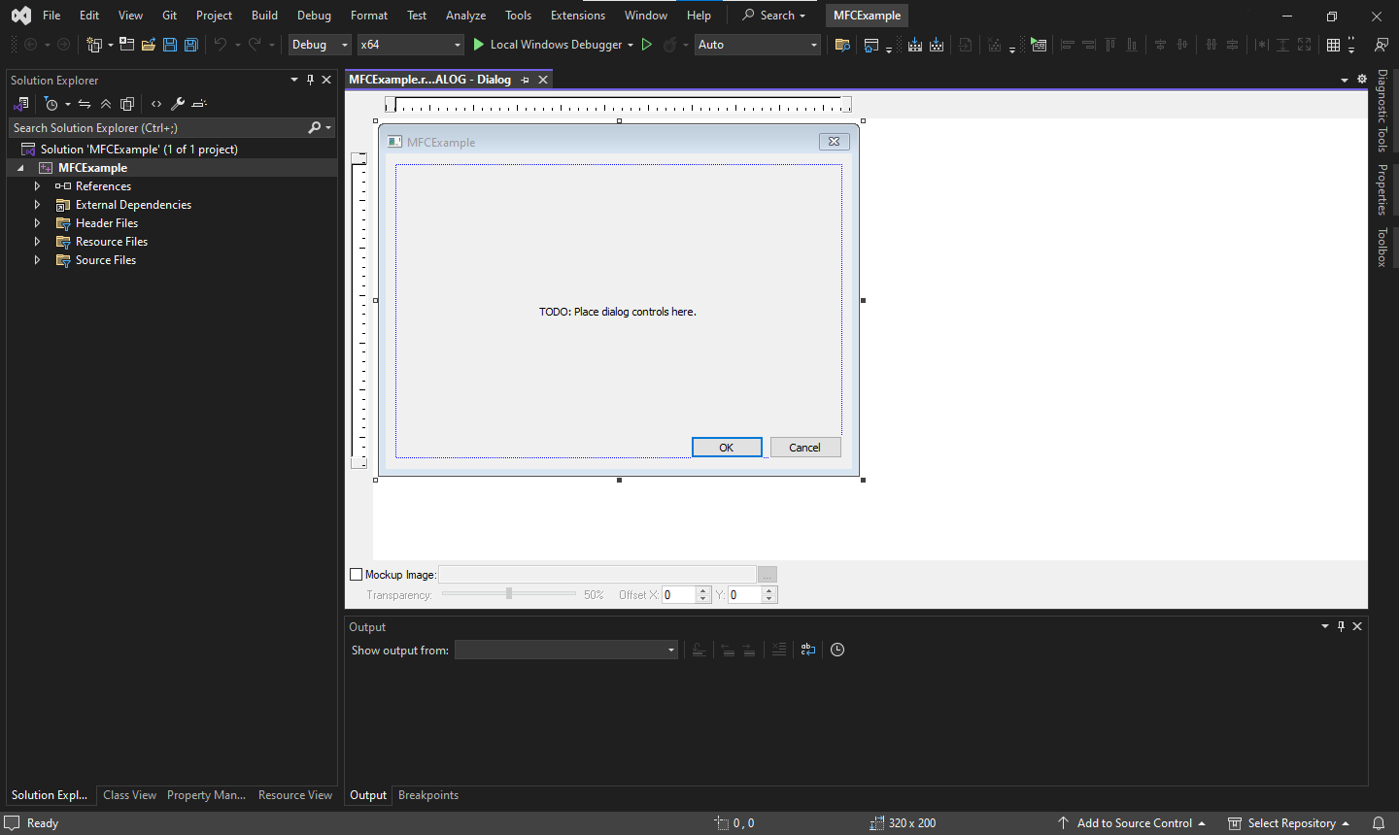Image resolution: width=1399 pixels, height=835 pixels.
Task: Click the Toggle Grid icon in toolbar
Action: pyautogui.click(x=1333, y=45)
